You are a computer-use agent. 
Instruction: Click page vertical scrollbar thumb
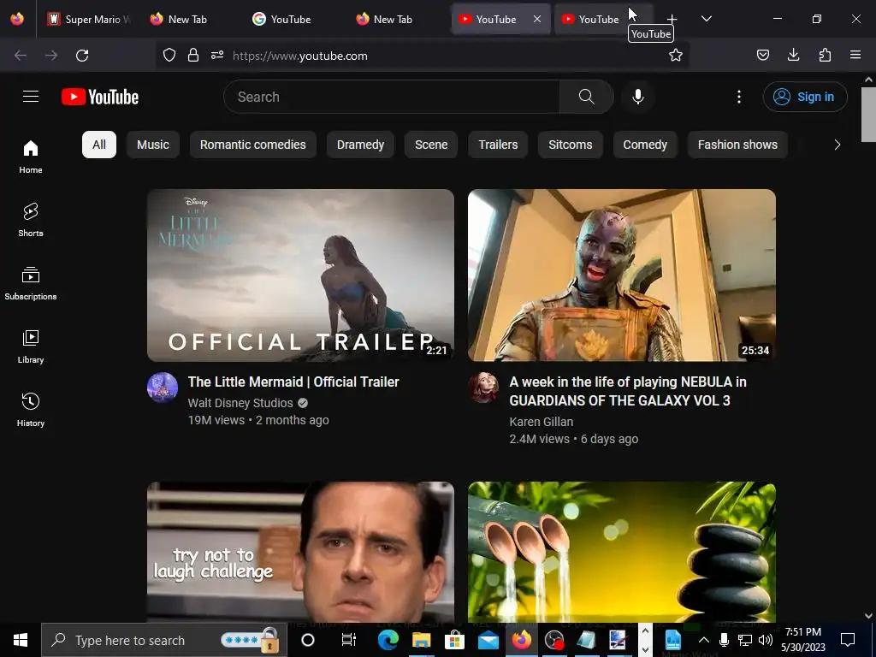coord(868,115)
